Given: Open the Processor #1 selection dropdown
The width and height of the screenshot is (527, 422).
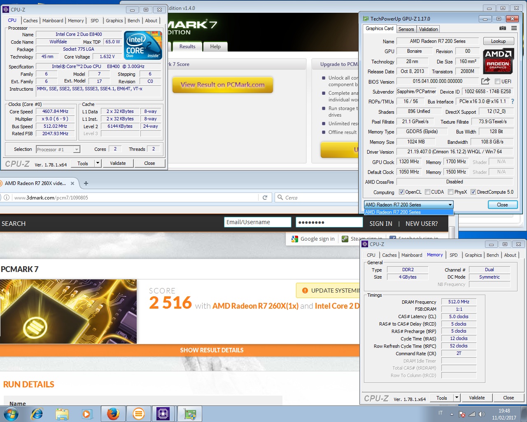Looking at the screenshot, I should coord(58,150).
